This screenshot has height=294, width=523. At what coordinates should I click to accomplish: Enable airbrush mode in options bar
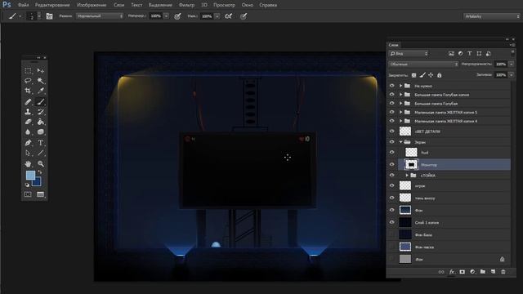229,16
